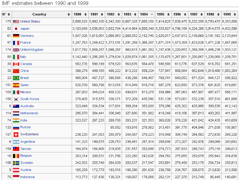The width and height of the screenshot is (239, 180).
Task: Click the Spain flag icon
Action: pyautogui.click(x=16, y=85)
